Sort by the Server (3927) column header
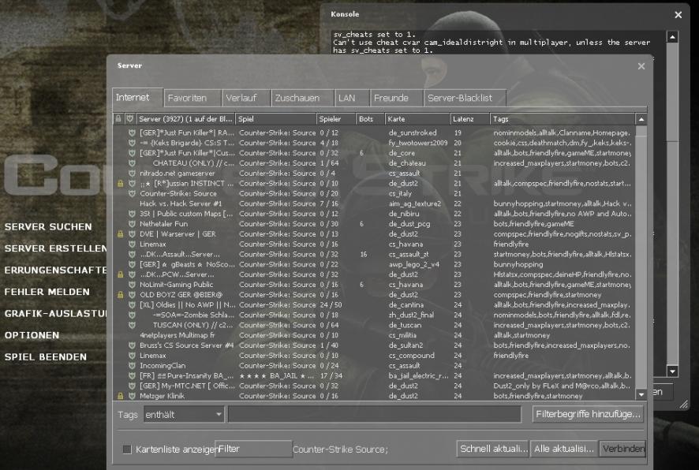Image resolution: width=699 pixels, height=470 pixels. (x=185, y=119)
